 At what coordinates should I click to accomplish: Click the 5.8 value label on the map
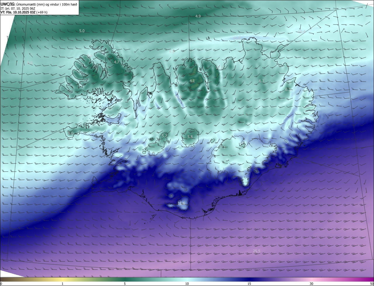[x=190, y=137]
